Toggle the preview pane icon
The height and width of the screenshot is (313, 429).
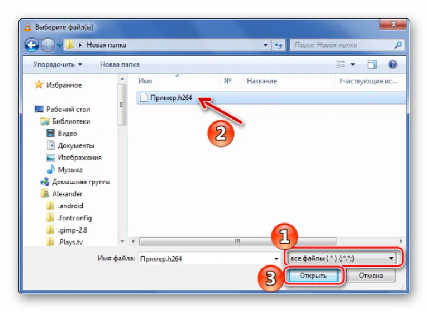372,64
